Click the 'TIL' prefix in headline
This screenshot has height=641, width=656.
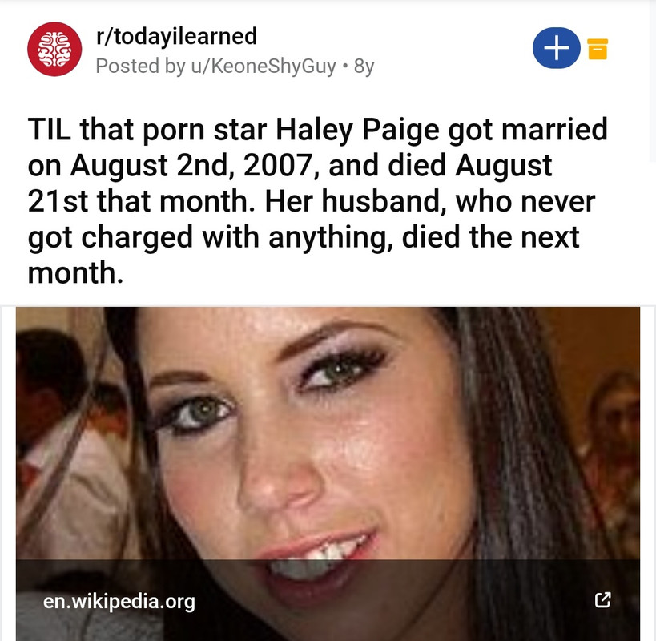tap(50, 129)
